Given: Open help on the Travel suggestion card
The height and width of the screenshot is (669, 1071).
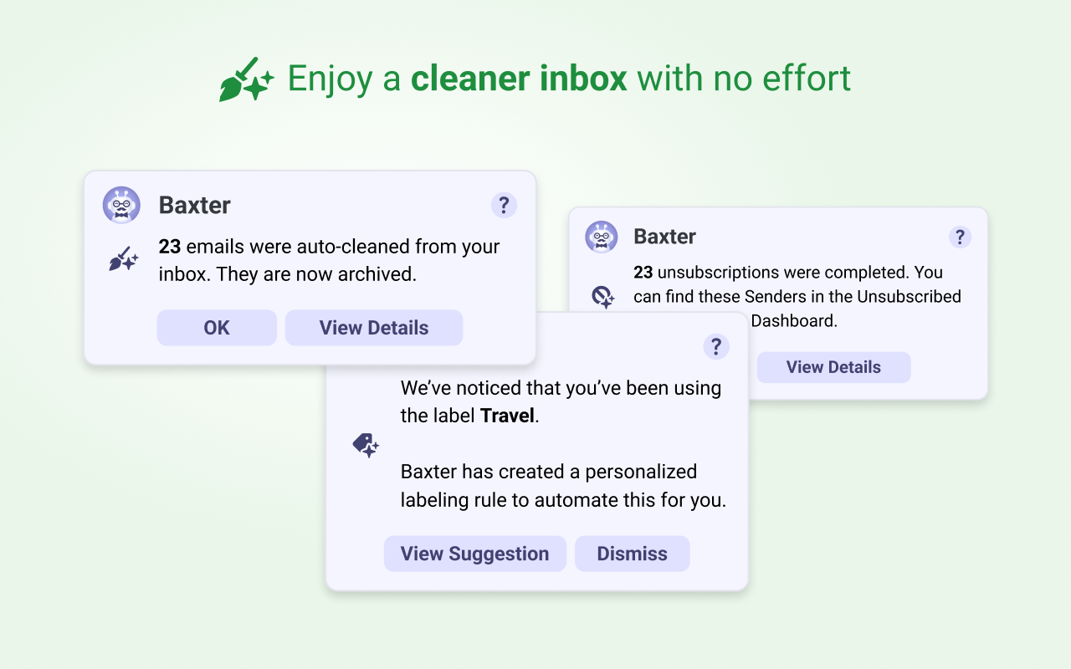Looking at the screenshot, I should pos(716,347).
